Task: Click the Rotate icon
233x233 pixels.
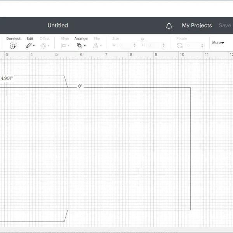Action: point(180,45)
